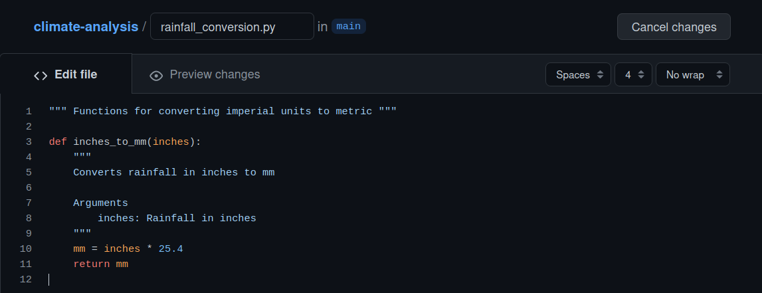Click the module docstring on line 1
The width and height of the screenshot is (762, 293).
(223, 111)
